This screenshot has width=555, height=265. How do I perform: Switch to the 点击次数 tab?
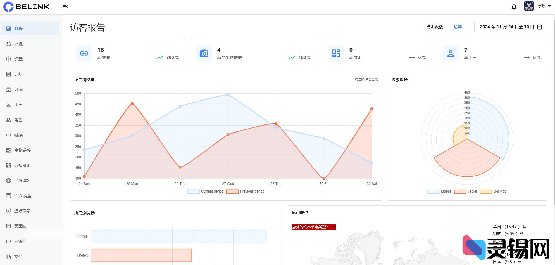pyautogui.click(x=435, y=27)
